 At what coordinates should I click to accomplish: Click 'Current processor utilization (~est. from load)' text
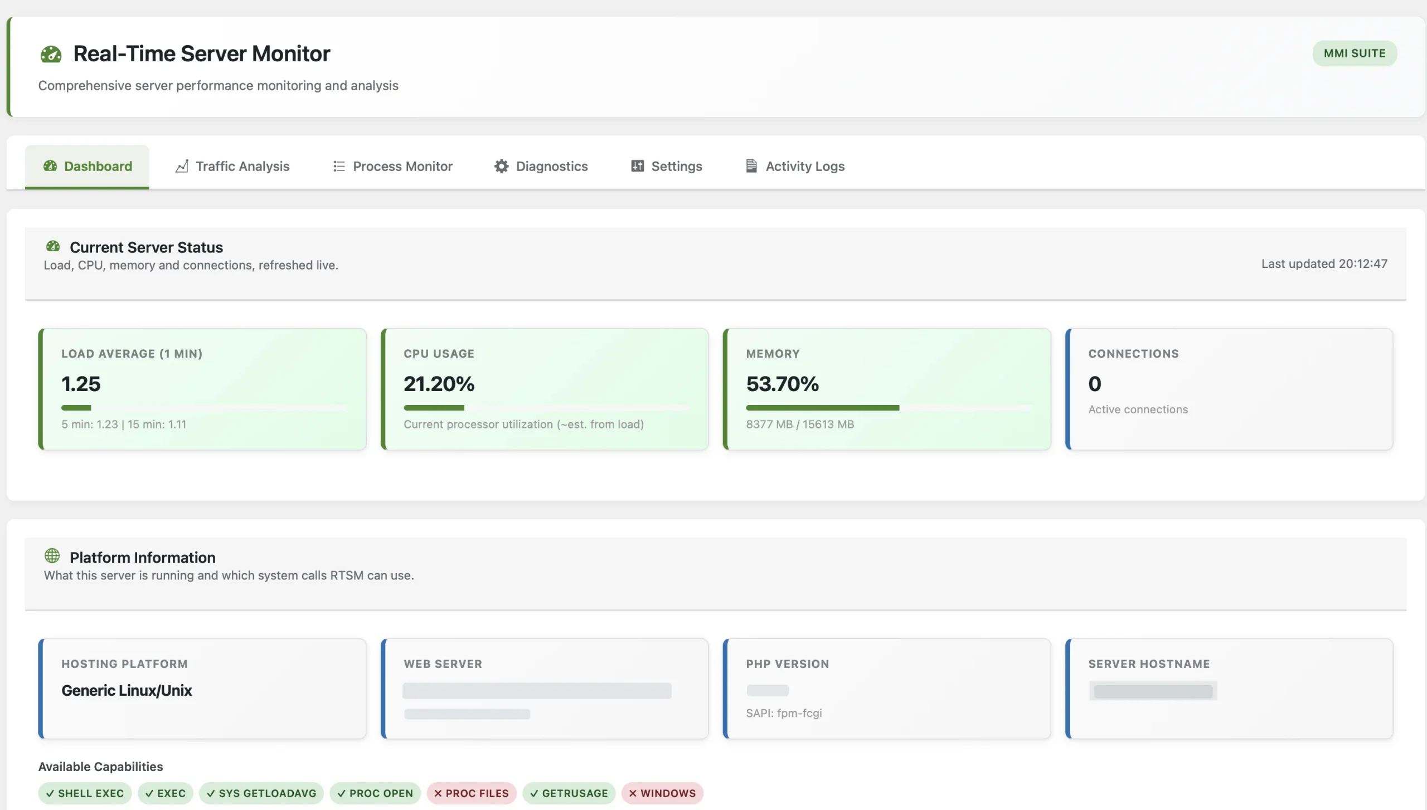coord(523,424)
